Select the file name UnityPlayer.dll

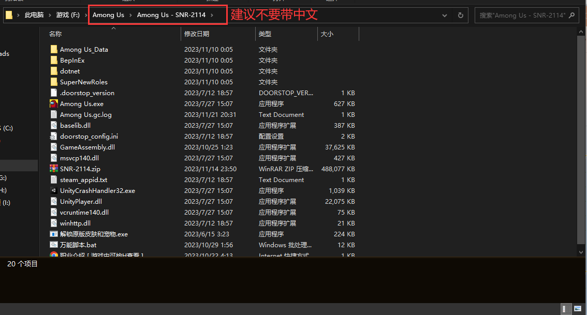(81, 201)
